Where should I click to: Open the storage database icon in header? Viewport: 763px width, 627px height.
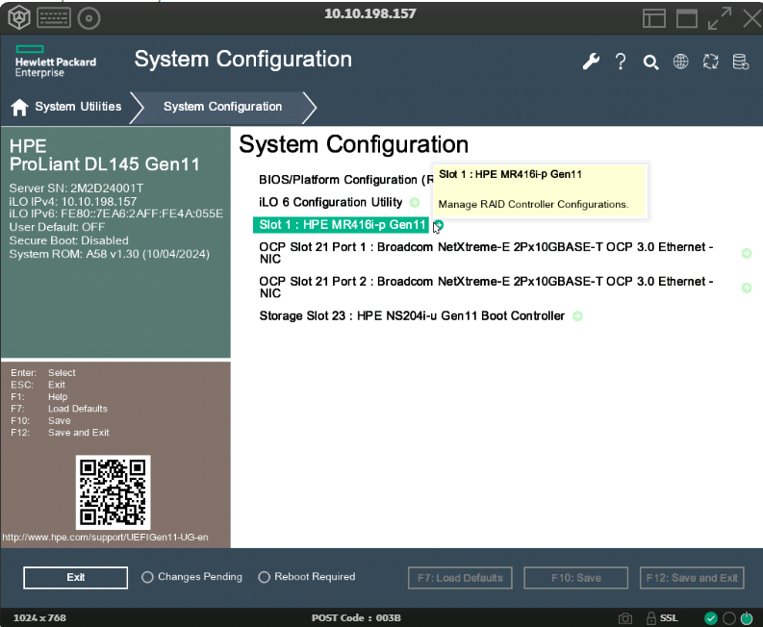coord(741,62)
